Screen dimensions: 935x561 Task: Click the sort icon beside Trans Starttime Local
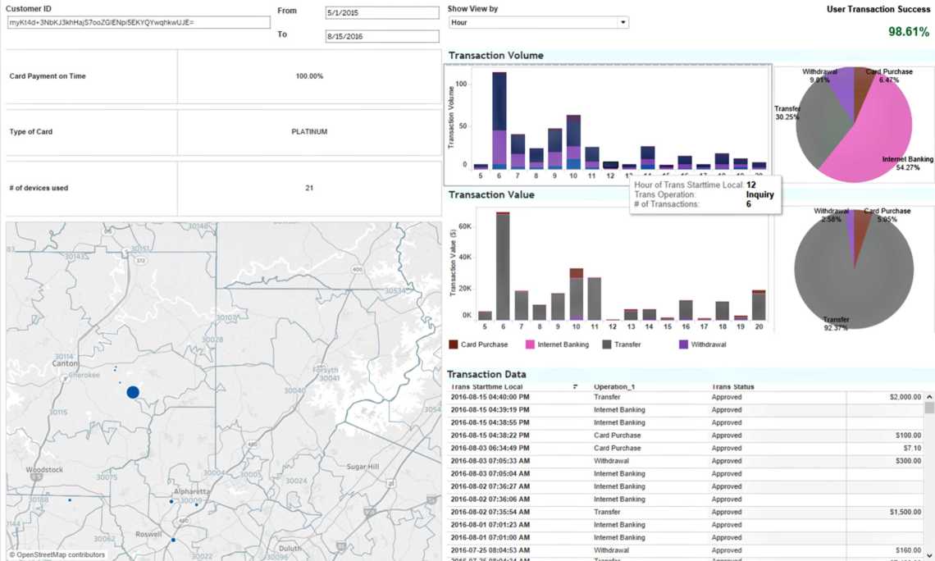(576, 386)
